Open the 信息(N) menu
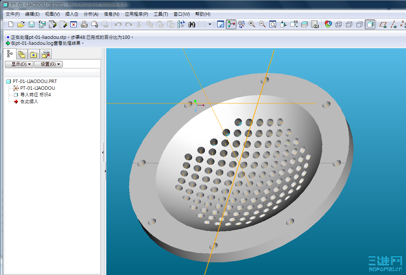This screenshot has height=275, width=406. 112,14
